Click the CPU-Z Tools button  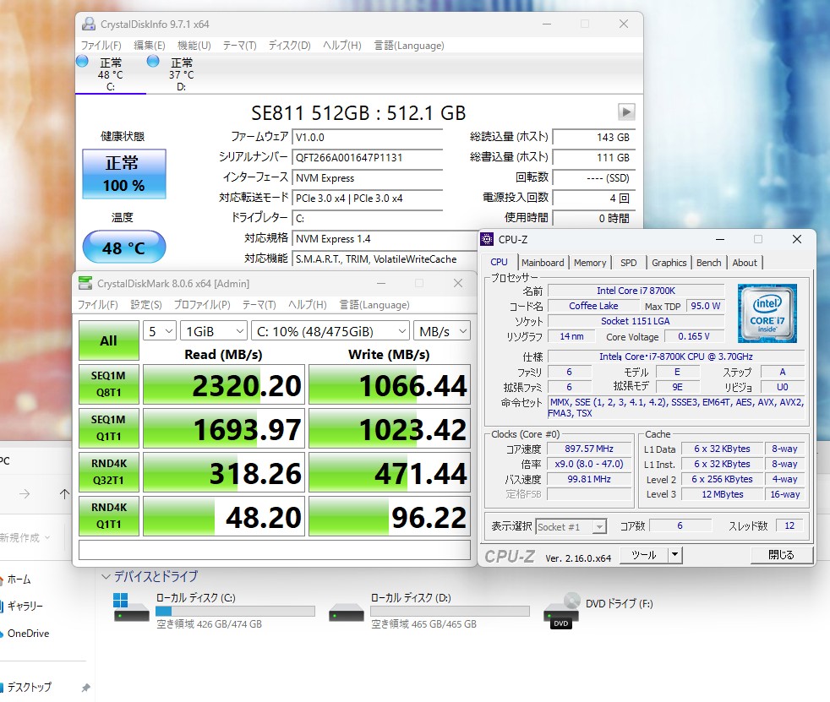(644, 555)
